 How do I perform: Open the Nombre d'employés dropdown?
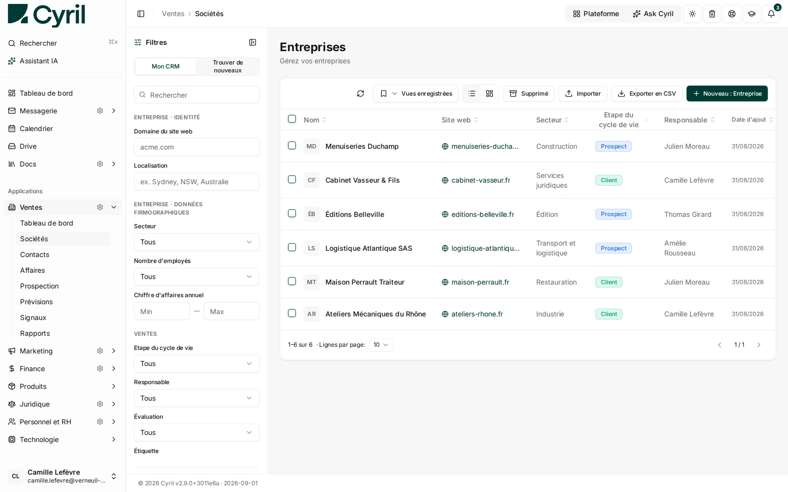click(x=197, y=277)
